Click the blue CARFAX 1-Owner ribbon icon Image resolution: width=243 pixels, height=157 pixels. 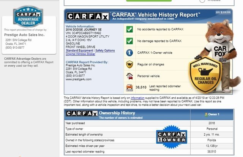point(129,52)
